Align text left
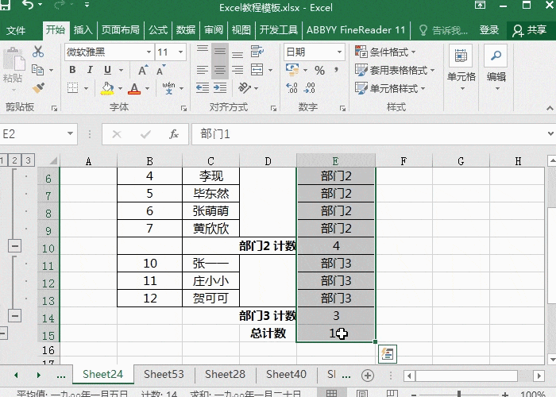 pos(203,70)
